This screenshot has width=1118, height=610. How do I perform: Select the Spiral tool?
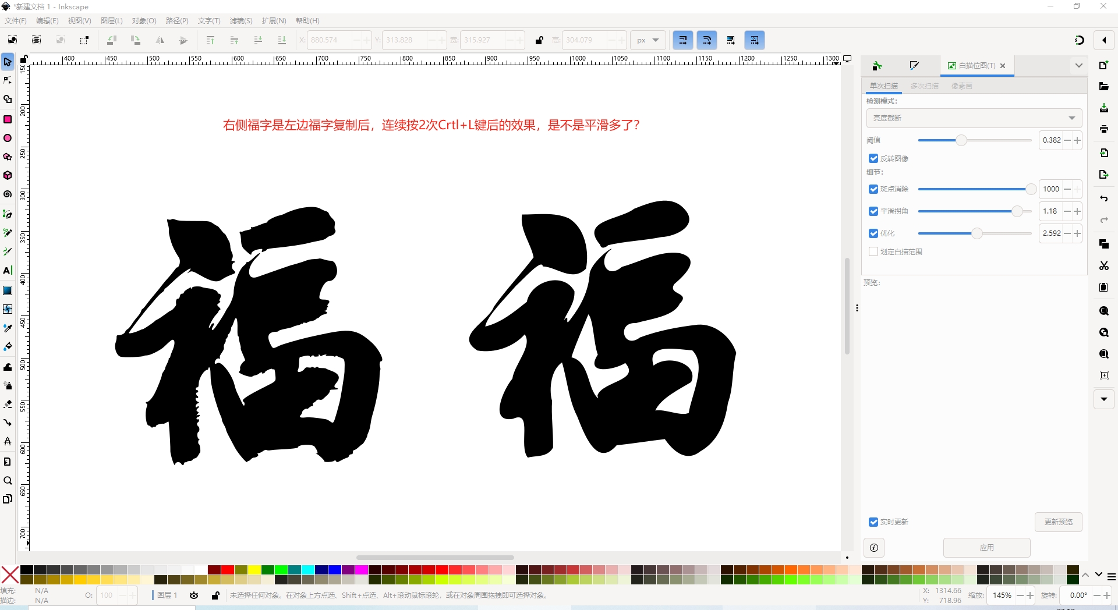tap(8, 194)
